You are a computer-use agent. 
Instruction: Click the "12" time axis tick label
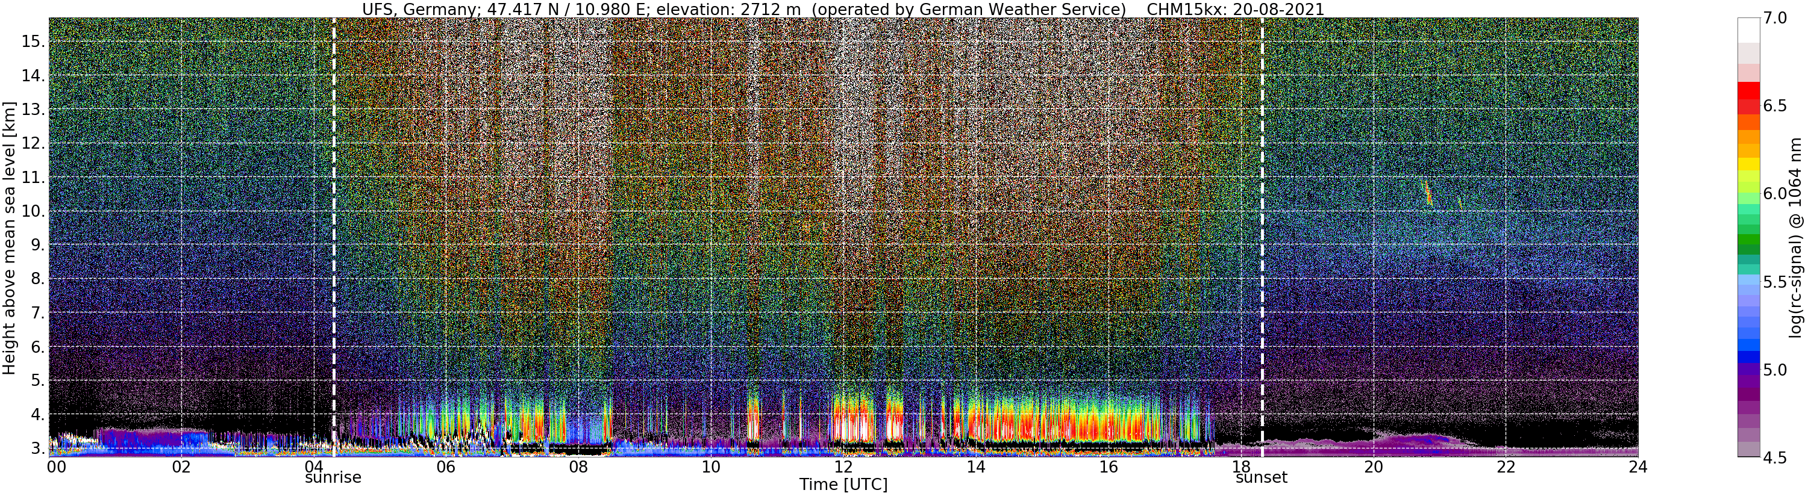click(x=843, y=467)
